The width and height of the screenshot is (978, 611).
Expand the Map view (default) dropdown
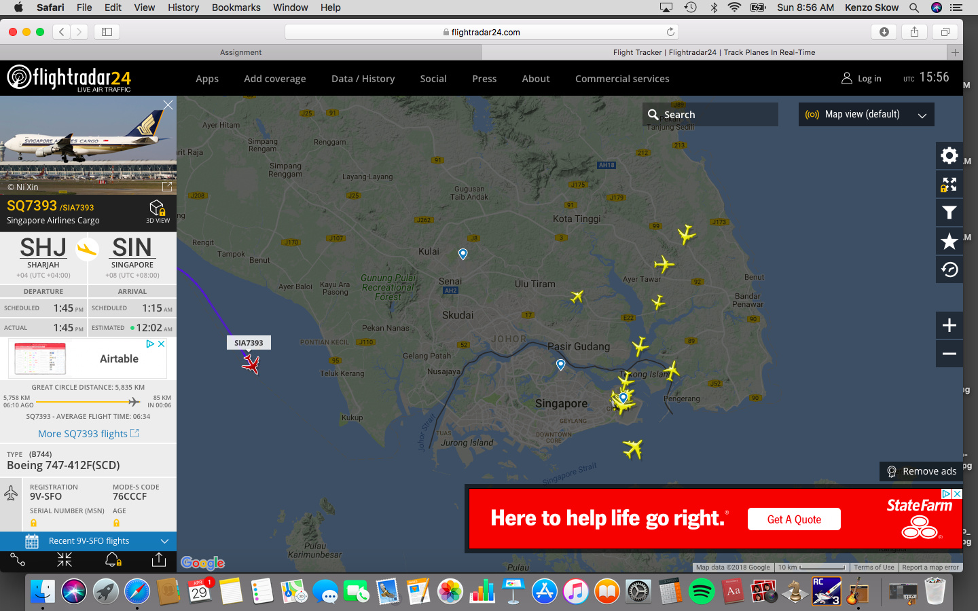pyautogui.click(x=866, y=114)
